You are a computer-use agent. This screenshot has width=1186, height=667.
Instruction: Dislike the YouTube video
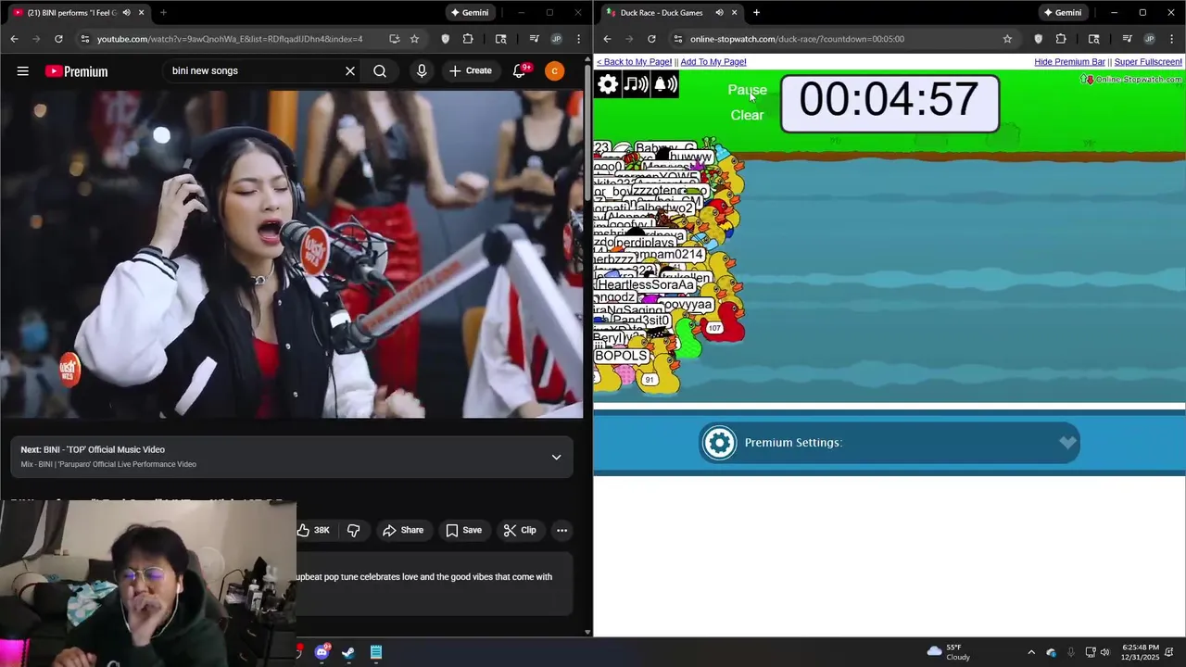353,530
